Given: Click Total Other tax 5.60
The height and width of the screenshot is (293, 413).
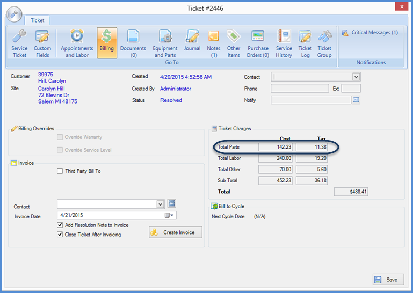Looking at the screenshot, I should tap(311, 169).
